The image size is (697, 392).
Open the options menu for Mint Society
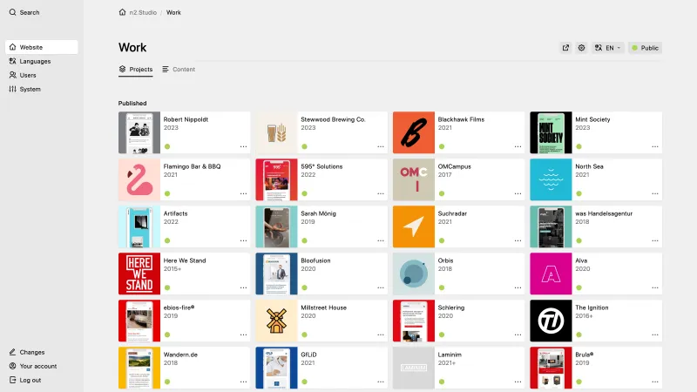654,146
